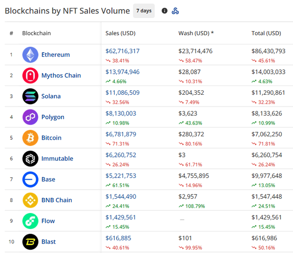Click the Immutable logo icon

[x=30, y=159]
